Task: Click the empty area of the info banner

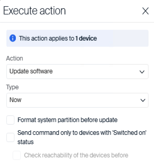Action: [123, 39]
